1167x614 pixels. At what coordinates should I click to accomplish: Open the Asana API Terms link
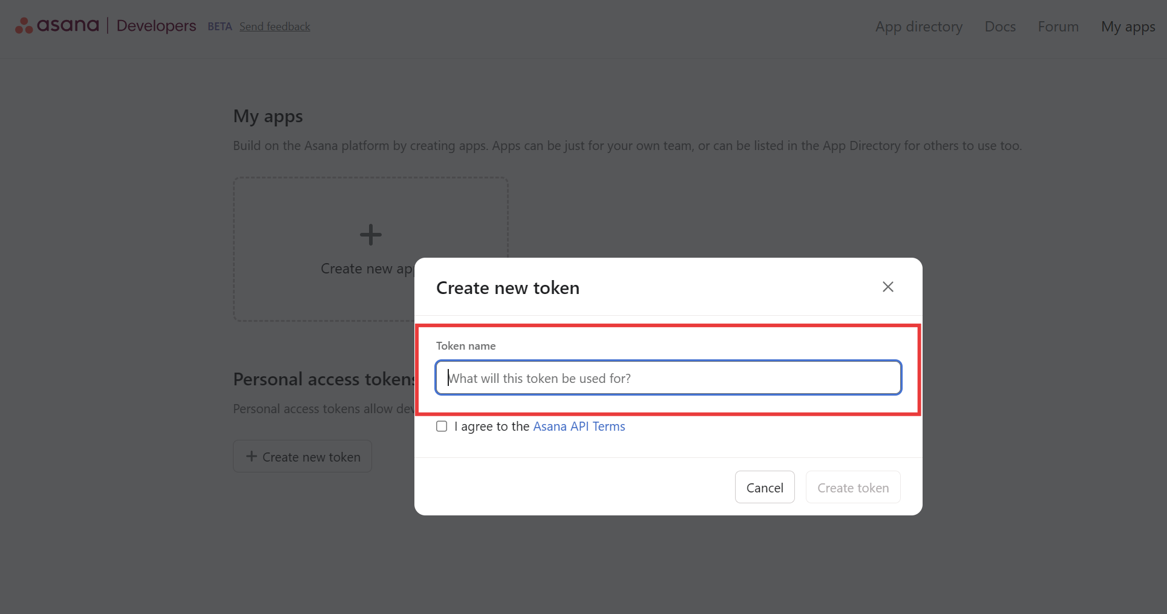[x=579, y=426]
